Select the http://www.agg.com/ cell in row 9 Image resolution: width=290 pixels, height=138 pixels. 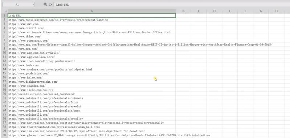[x=91, y=49]
